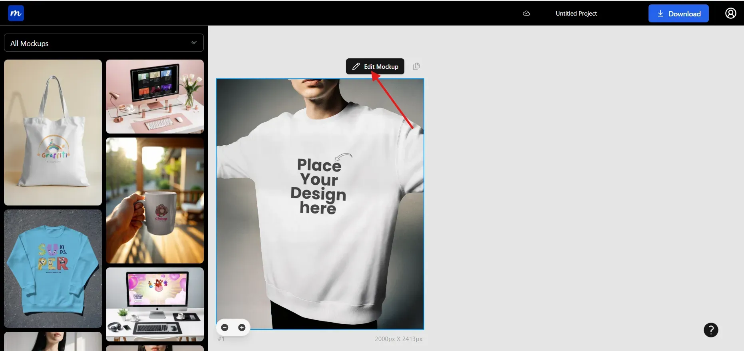
Task: Rename the Untitled Project title
Action: point(576,14)
